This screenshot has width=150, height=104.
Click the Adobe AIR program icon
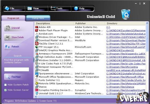37,27
